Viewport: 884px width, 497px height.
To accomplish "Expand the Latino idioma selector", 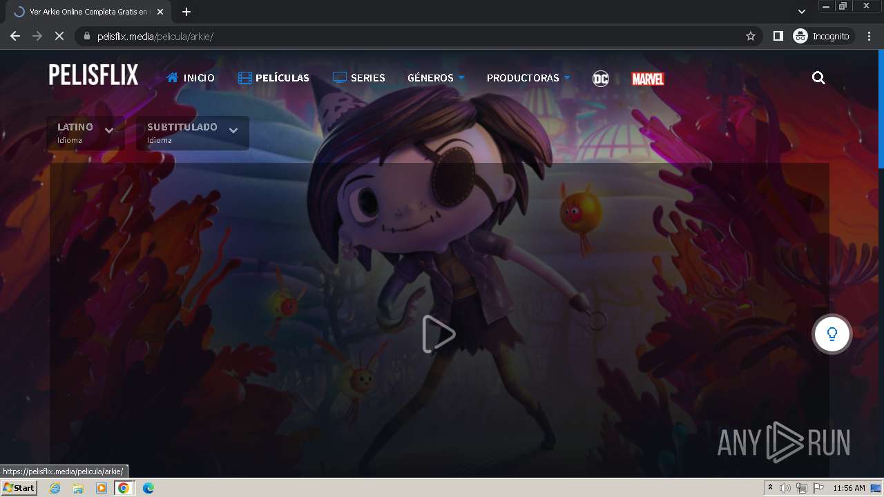I will [x=86, y=133].
